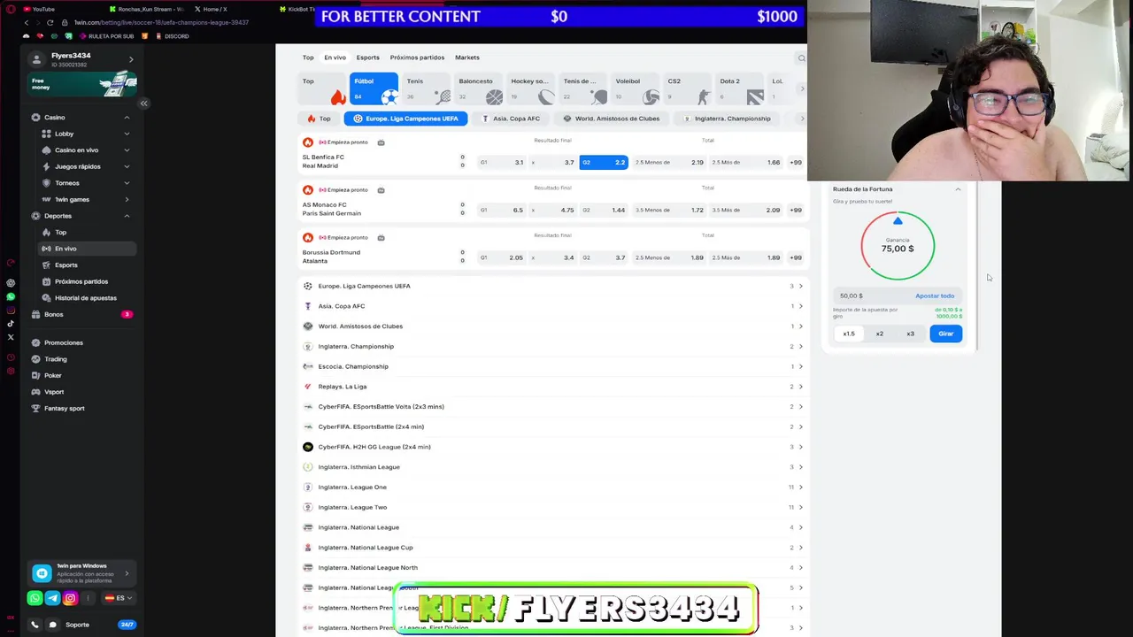
Task: Collapse the sidebar with the double-chevron icon
Action: click(x=143, y=104)
